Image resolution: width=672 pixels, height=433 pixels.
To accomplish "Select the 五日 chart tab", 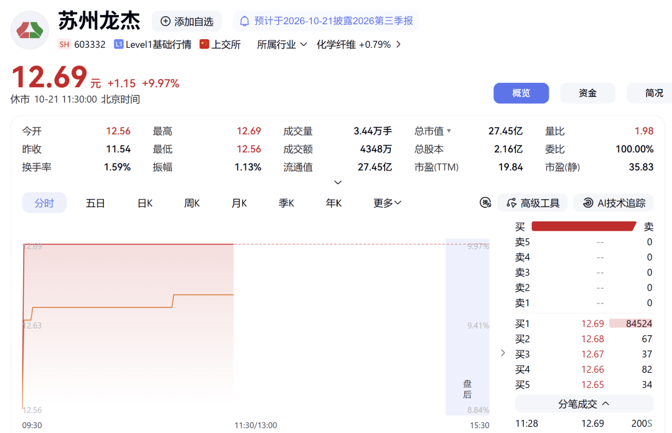I will pos(95,203).
